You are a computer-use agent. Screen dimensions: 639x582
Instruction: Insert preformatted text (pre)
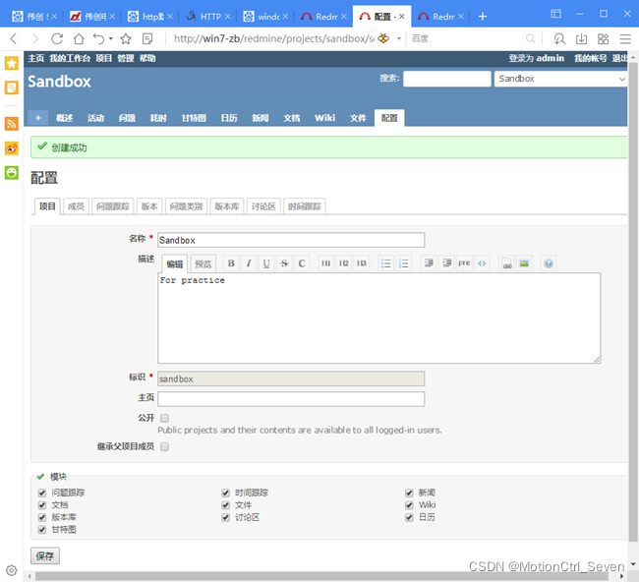[x=464, y=263]
